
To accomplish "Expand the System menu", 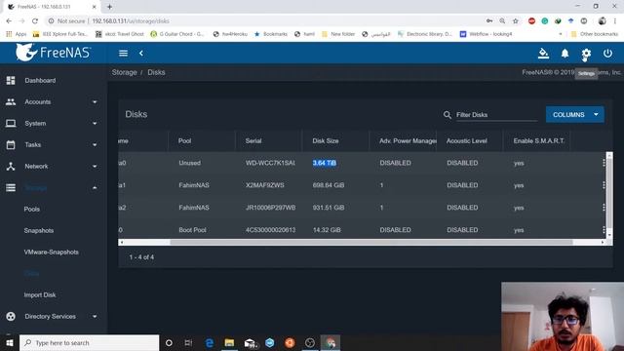I will click(x=95, y=124).
